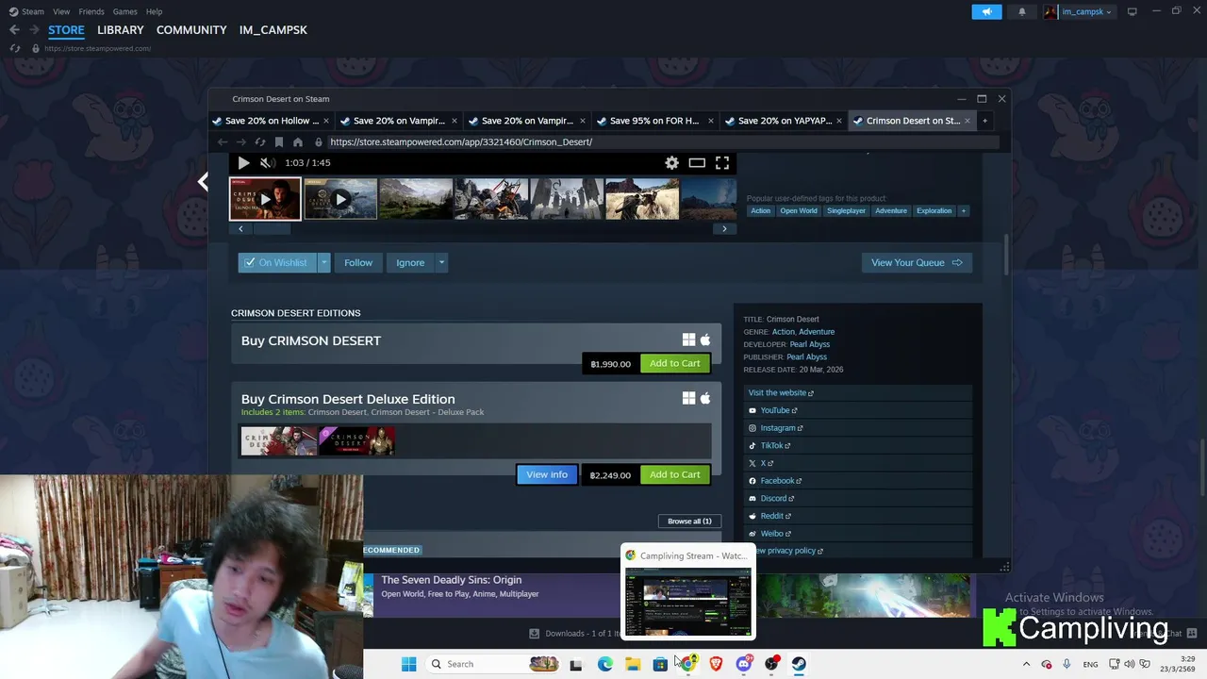This screenshot has width=1207, height=679.
Task: Click the media strip scrollbar handle
Action: pos(273,228)
